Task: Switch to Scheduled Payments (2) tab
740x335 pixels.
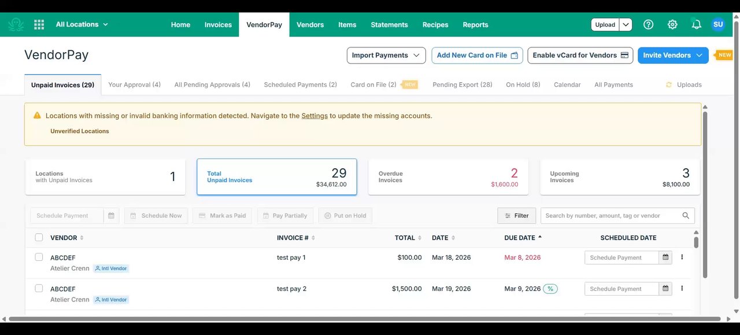Action: (300, 84)
